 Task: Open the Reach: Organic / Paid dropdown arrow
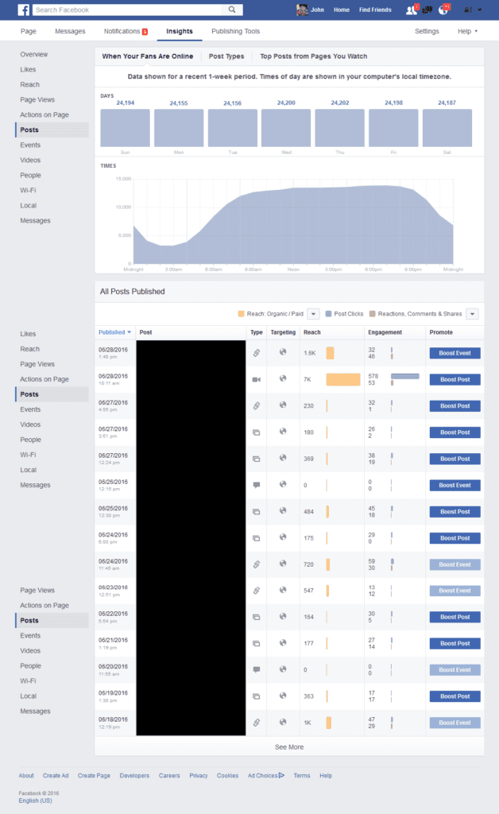click(313, 314)
